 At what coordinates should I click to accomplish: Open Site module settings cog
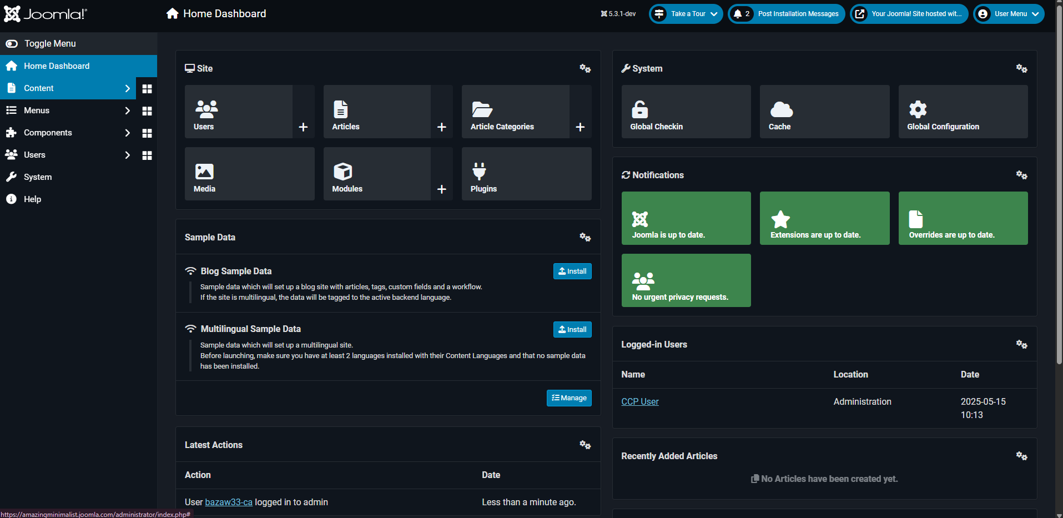(585, 68)
